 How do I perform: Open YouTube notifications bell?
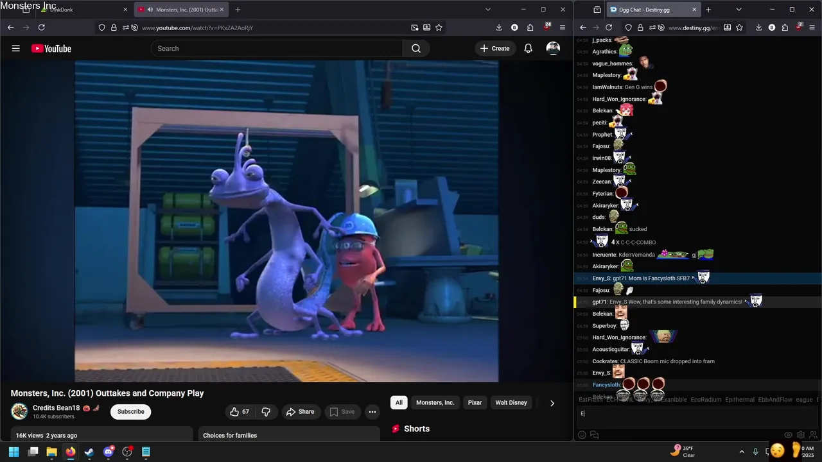(x=528, y=48)
